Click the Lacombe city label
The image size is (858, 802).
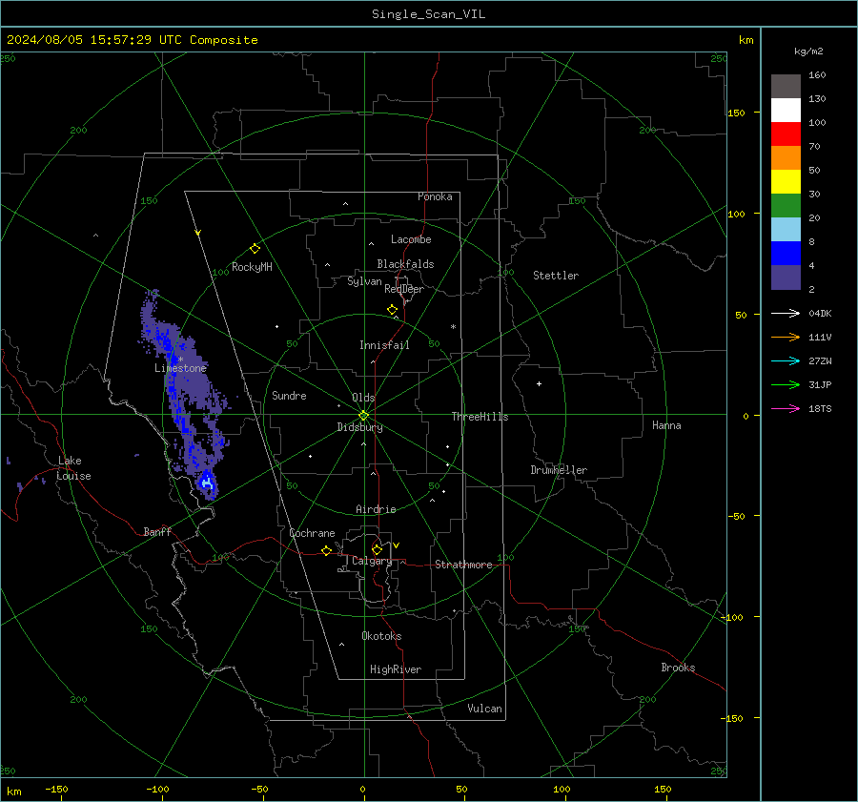[x=411, y=239]
